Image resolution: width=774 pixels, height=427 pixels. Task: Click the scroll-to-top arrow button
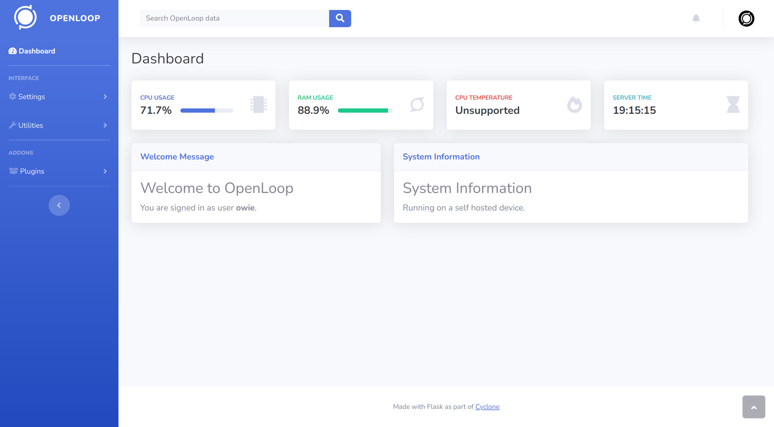pos(754,407)
